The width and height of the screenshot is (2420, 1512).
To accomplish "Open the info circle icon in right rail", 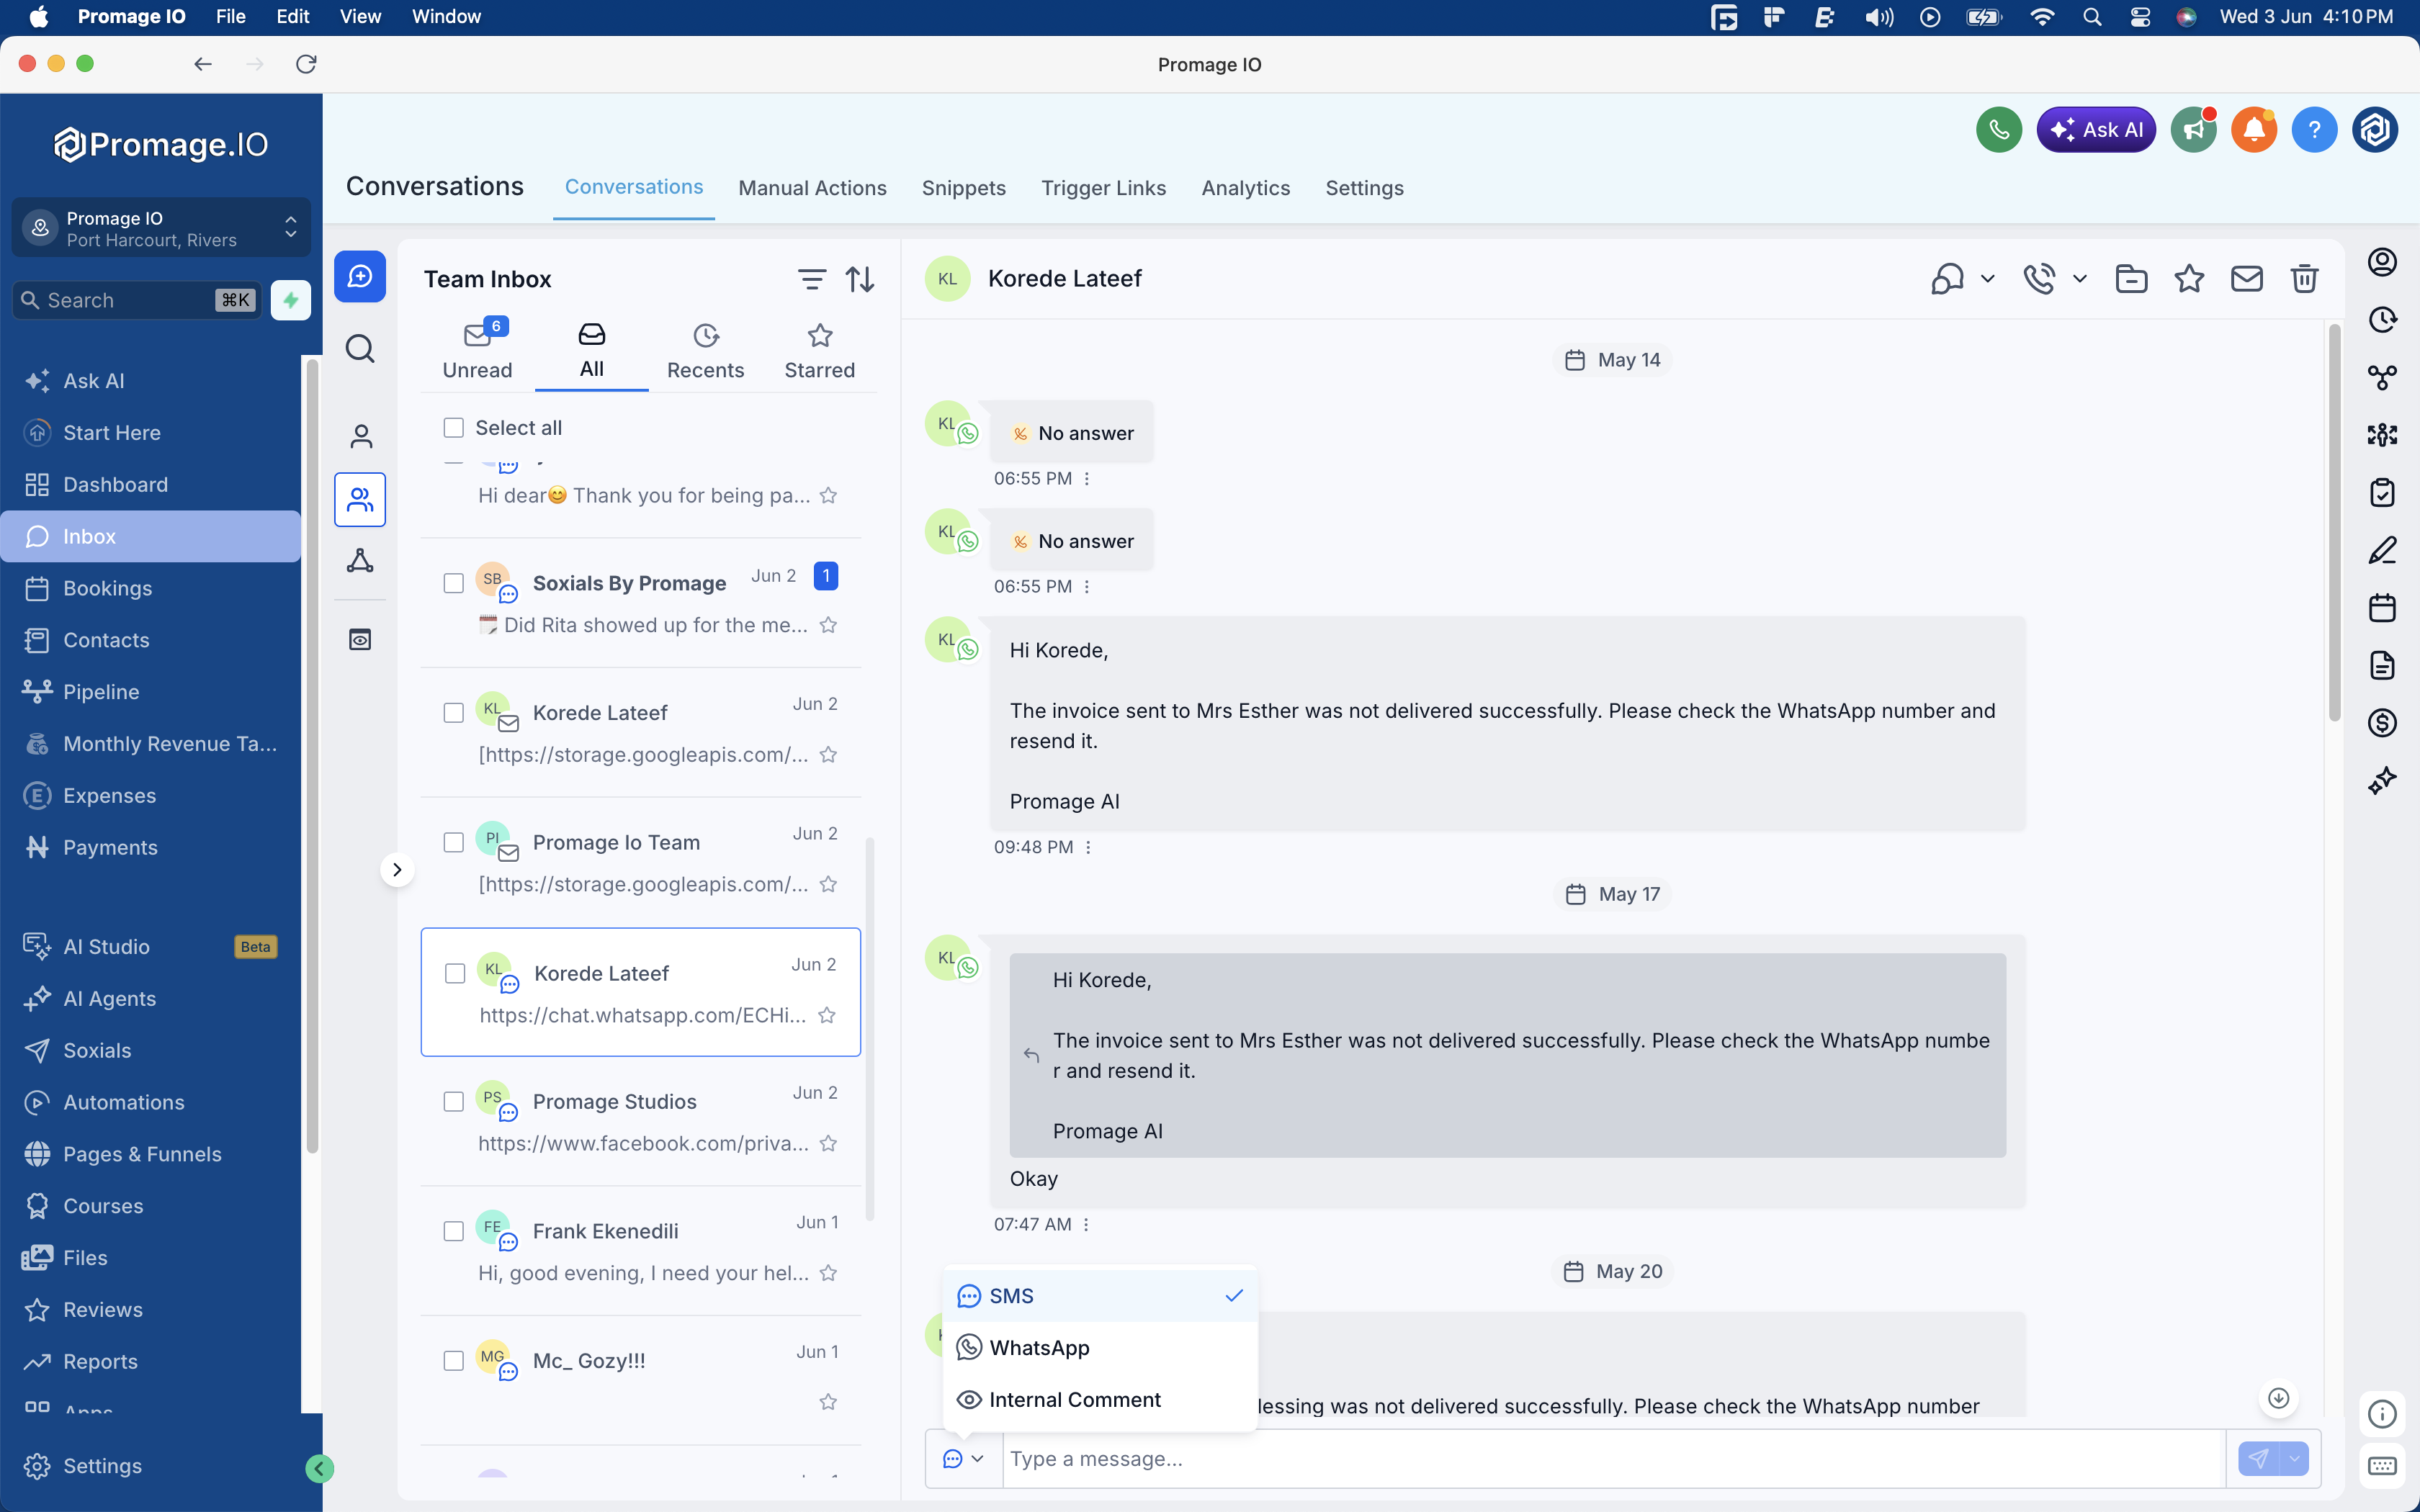I will (x=2382, y=1413).
